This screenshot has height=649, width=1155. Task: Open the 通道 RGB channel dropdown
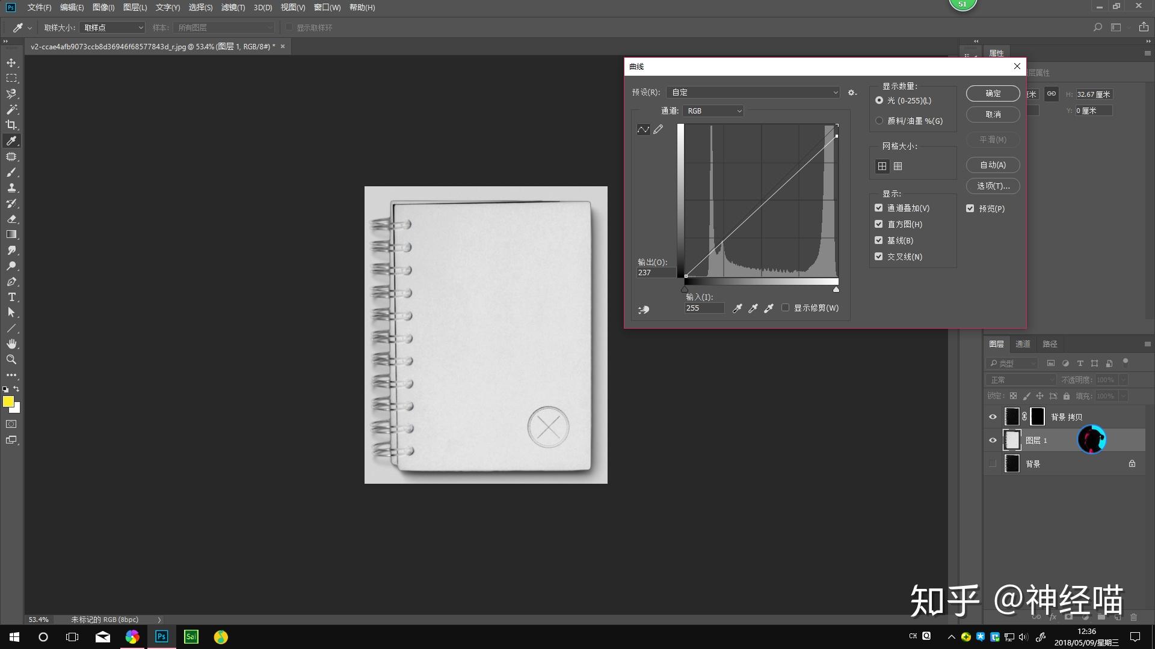pyautogui.click(x=713, y=111)
